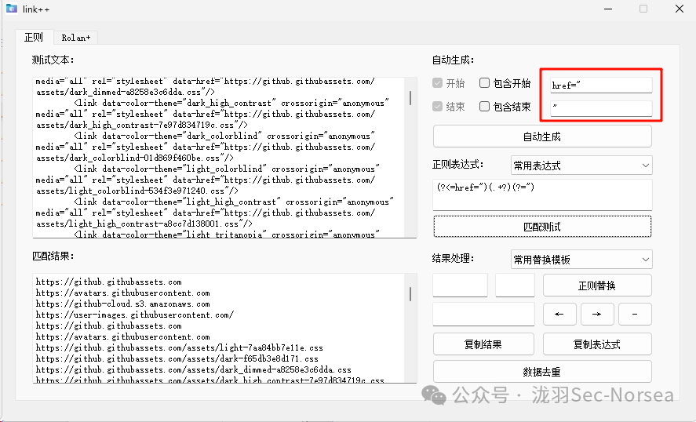This screenshot has width=696, height=422.
Task: Click the 复制表达式 button
Action: [597, 344]
